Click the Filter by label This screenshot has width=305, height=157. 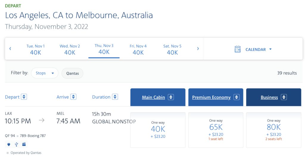(19, 73)
